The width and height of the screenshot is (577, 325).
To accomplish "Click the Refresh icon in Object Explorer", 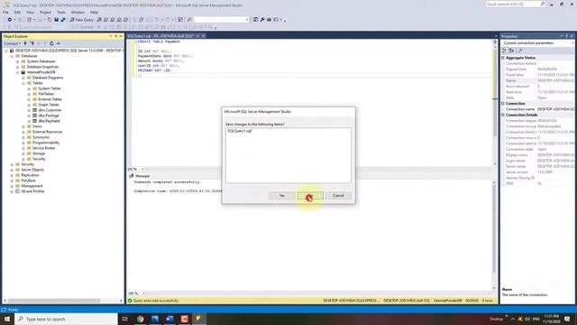I will [51, 43].
